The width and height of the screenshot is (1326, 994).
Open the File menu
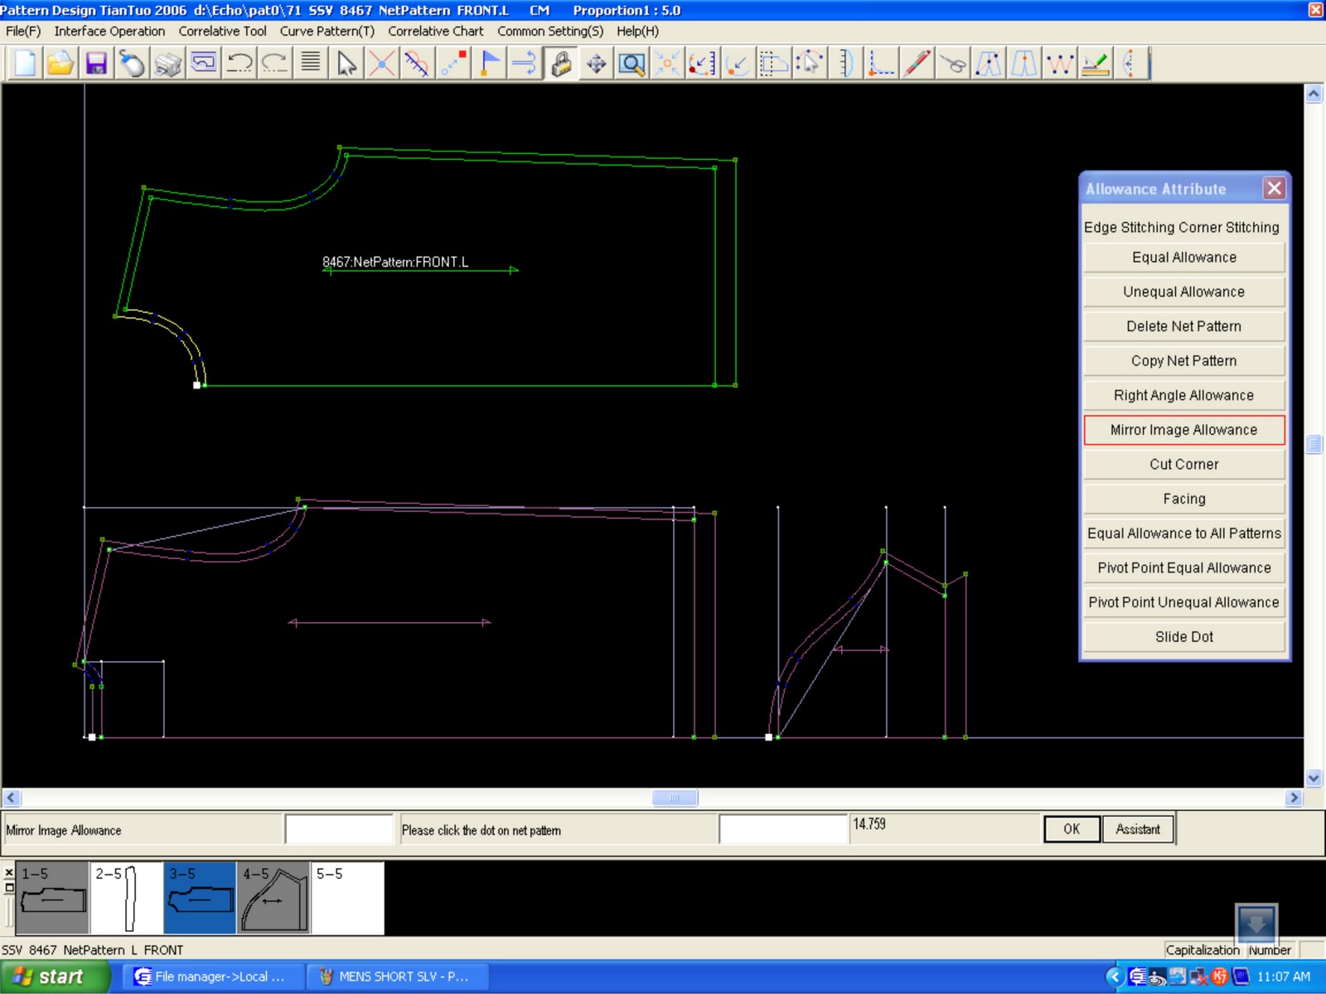21,31
